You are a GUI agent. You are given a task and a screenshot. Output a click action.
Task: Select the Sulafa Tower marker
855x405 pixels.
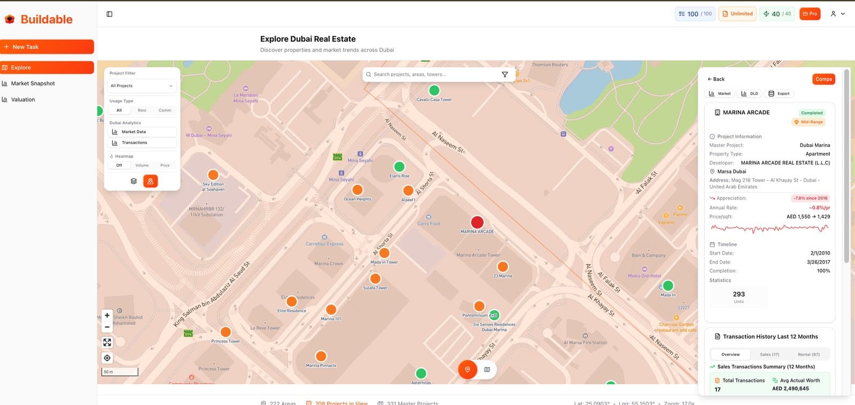tap(376, 279)
